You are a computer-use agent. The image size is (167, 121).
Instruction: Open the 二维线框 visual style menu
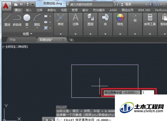click(x=21, y=47)
